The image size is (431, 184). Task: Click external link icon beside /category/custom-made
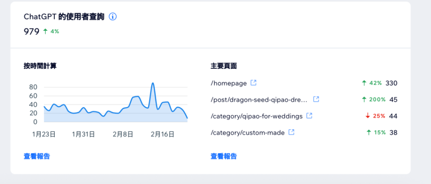point(291,132)
